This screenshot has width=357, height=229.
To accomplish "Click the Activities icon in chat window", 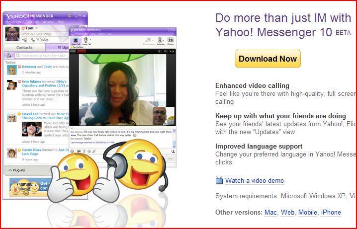I will 160,41.
